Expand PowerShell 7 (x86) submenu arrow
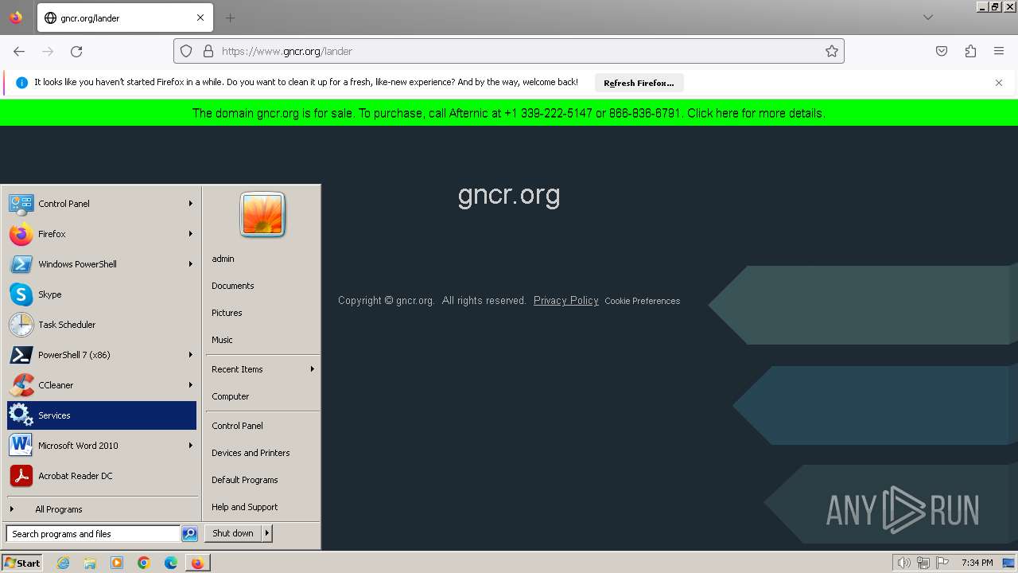Viewport: 1018px width, 573px height. coord(191,355)
